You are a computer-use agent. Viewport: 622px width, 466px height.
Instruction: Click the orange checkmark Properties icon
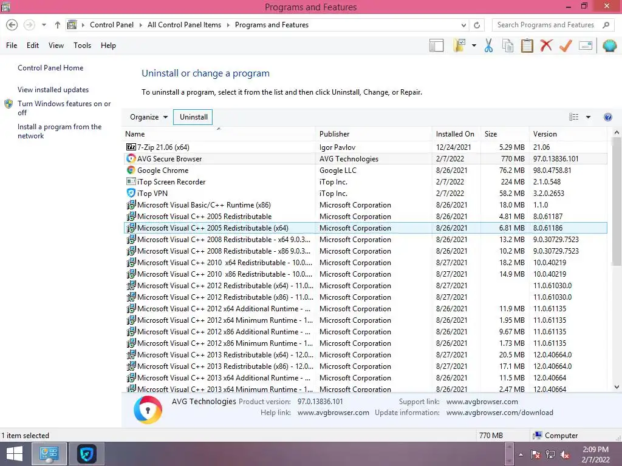coord(566,46)
